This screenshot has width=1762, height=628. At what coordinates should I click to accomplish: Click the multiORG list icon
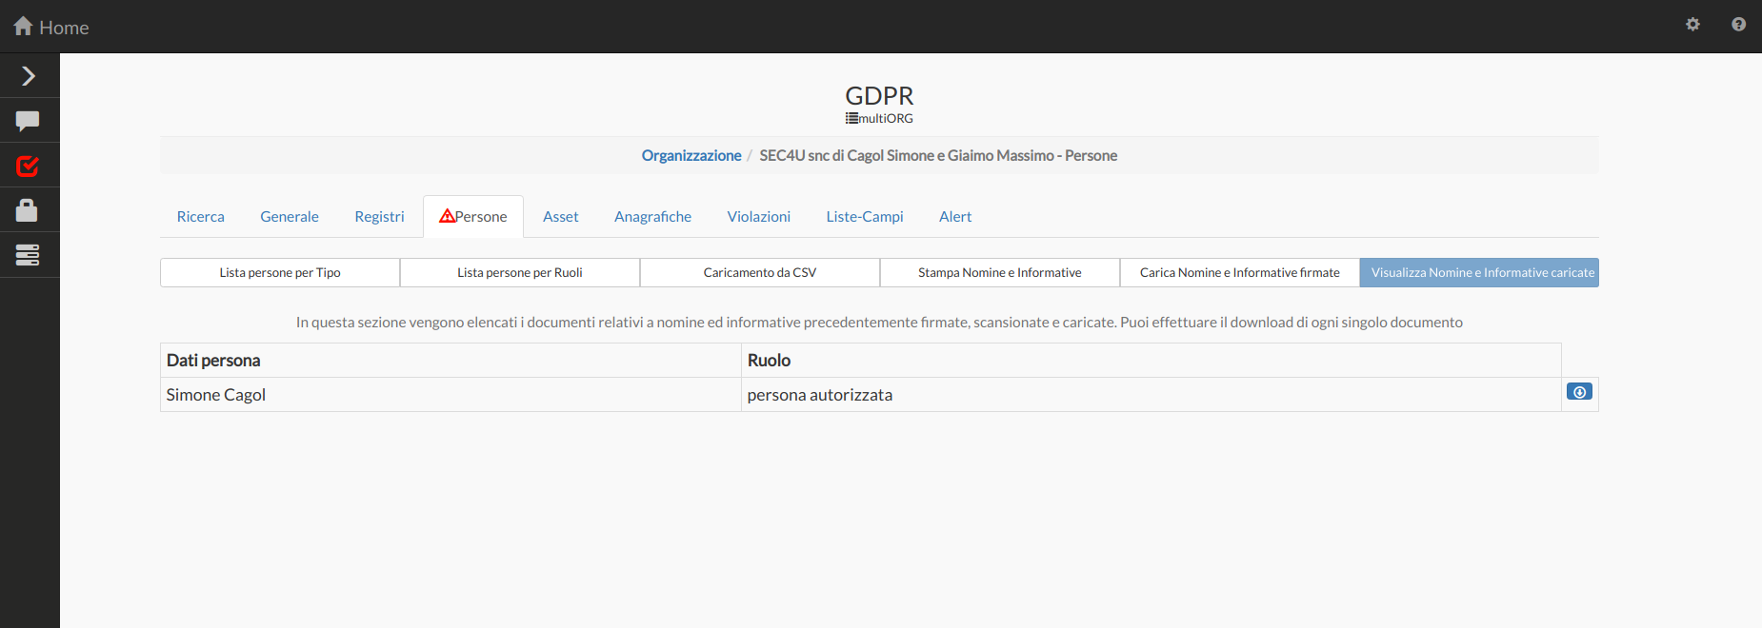pos(851,118)
